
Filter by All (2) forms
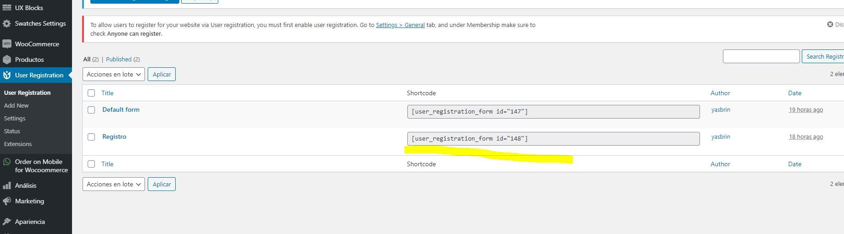(x=91, y=59)
